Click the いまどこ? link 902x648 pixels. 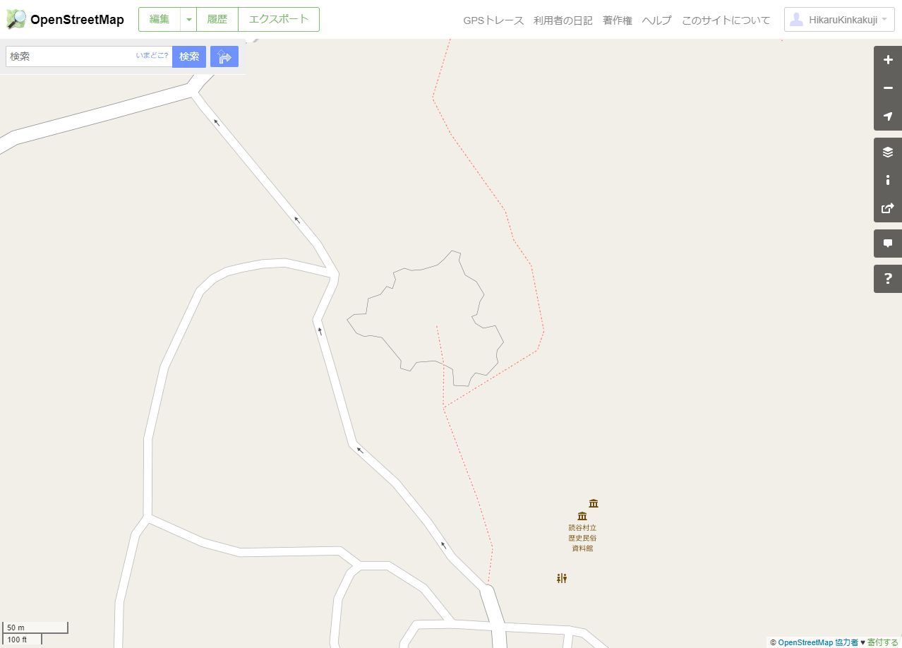(x=152, y=55)
